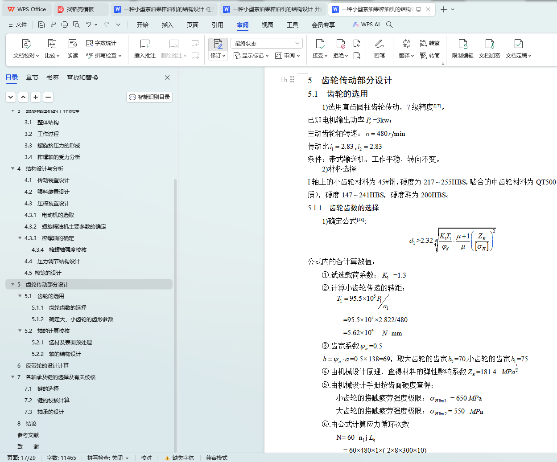Switch navigation pane to 书签 tab

click(x=53, y=78)
